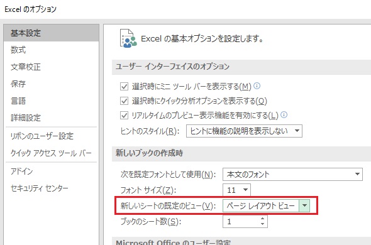This screenshot has height=245, width=371.
Task: Click フォント サイズ(Z) label
Action: (x=148, y=190)
